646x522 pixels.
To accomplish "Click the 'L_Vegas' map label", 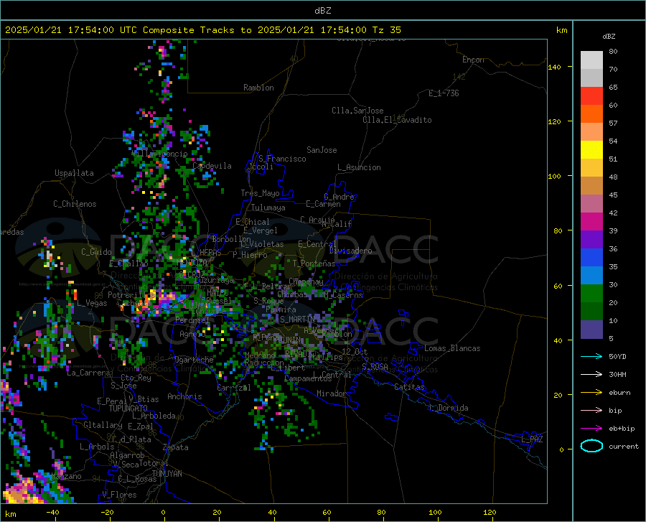I will coord(92,303).
